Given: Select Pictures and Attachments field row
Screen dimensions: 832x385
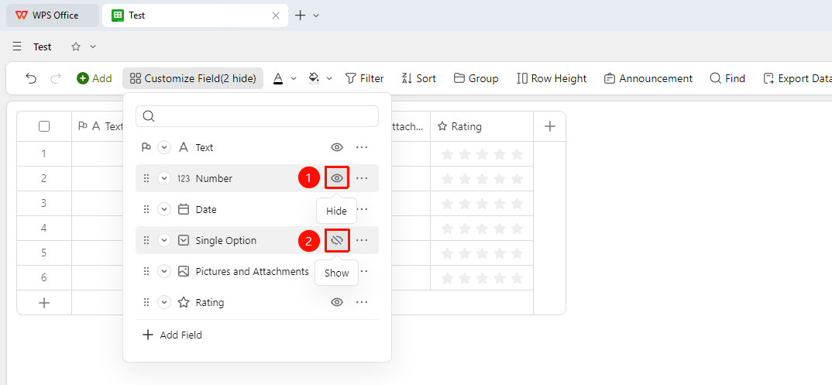Looking at the screenshot, I should 257,272.
